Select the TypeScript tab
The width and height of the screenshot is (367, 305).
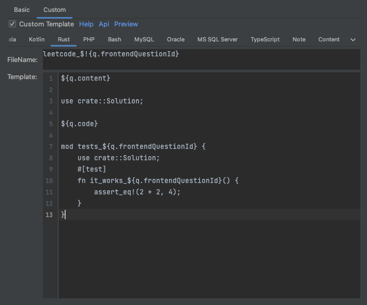(x=265, y=39)
